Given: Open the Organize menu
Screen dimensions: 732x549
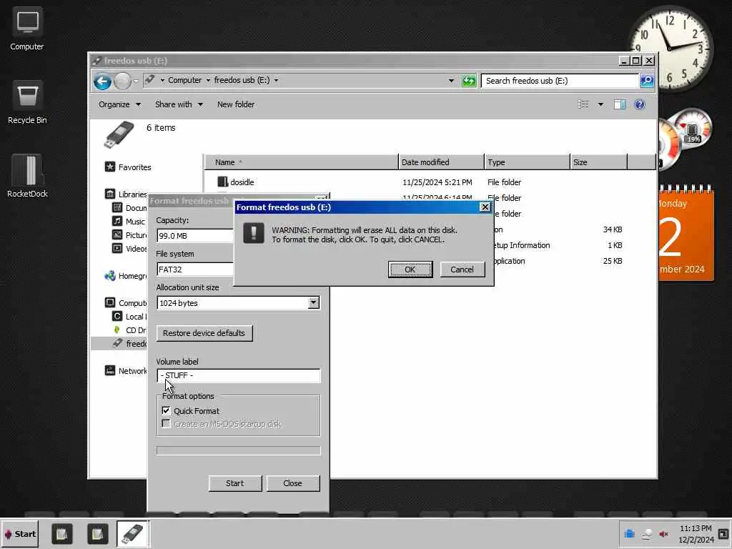Looking at the screenshot, I should click(x=119, y=104).
